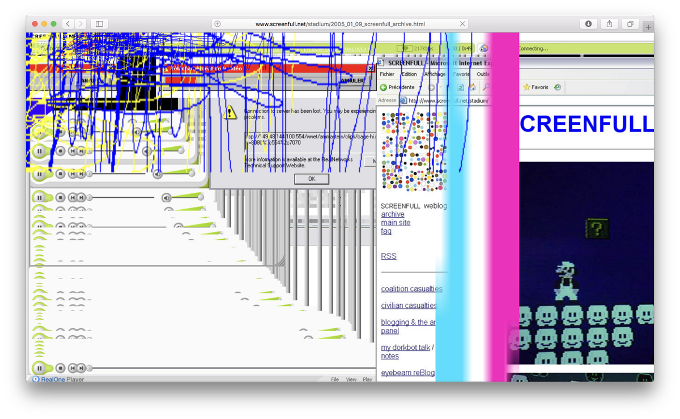680x419 pixels.
Task: Open the Edition menu in Internet Explorer
Action: point(409,74)
